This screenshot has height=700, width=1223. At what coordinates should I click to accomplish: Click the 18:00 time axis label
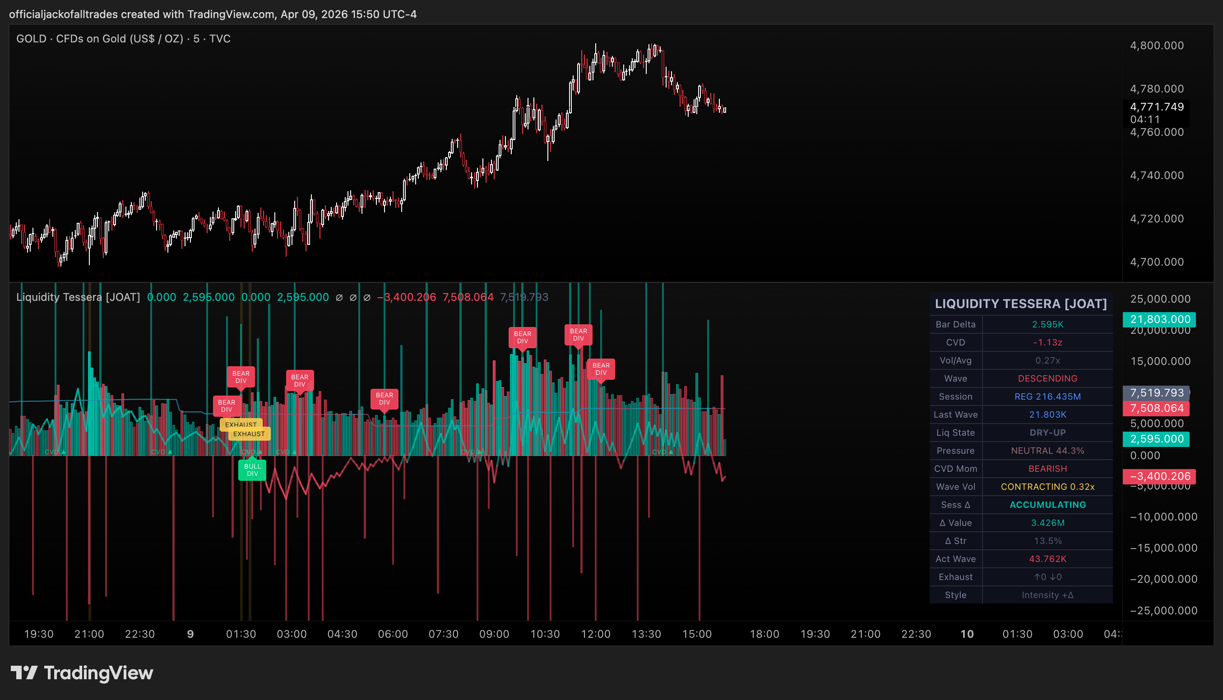pyautogui.click(x=764, y=634)
